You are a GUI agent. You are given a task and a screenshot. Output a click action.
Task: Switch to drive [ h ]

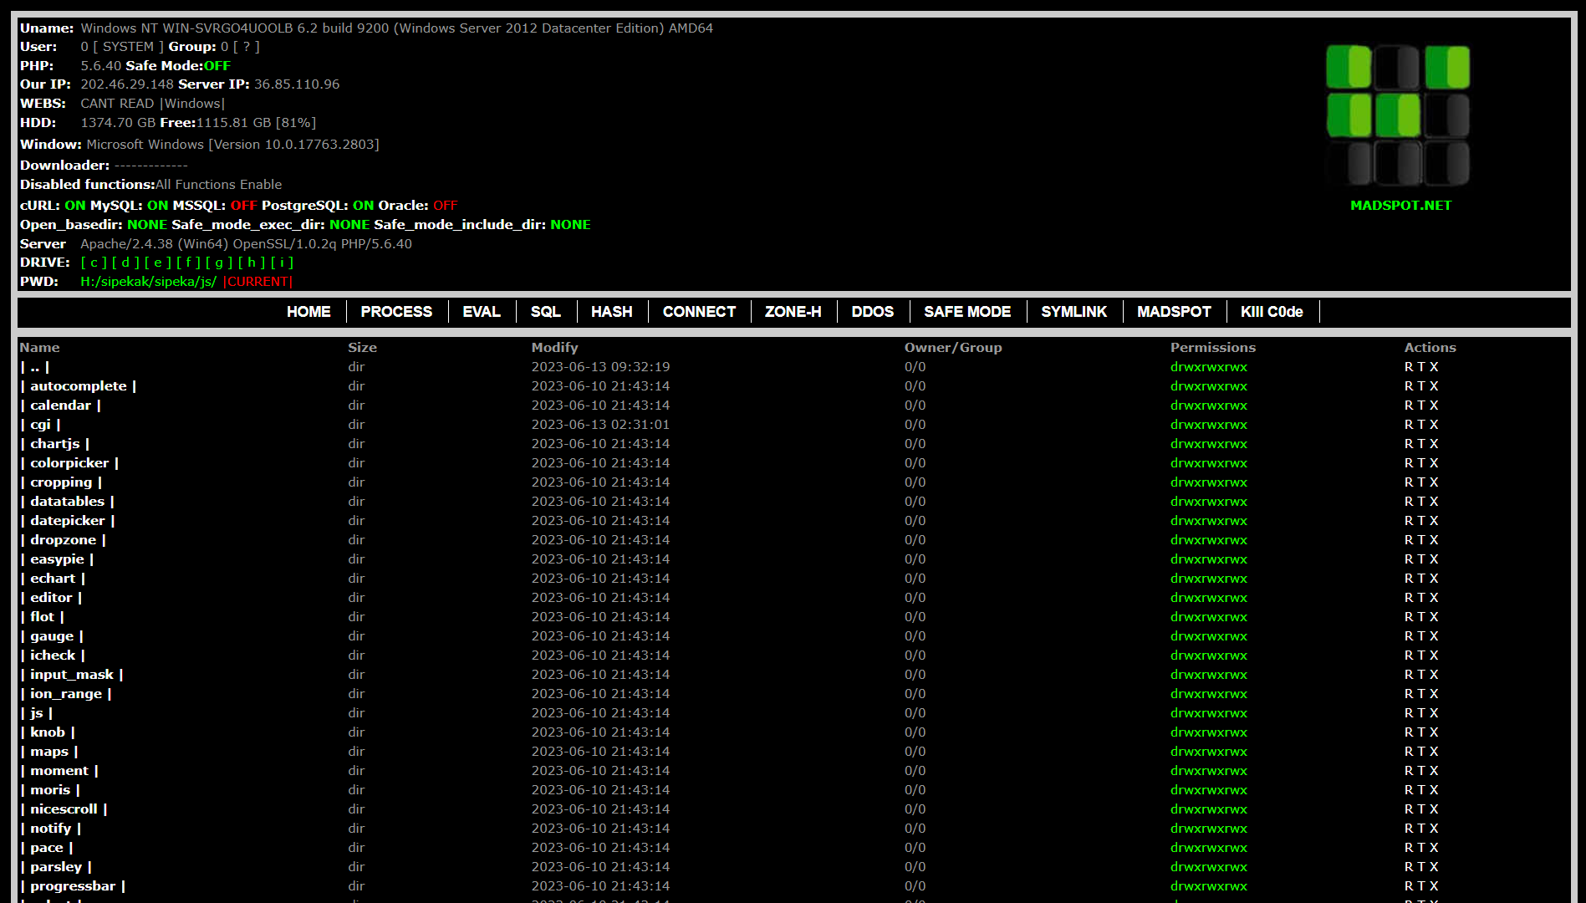[x=251, y=263]
